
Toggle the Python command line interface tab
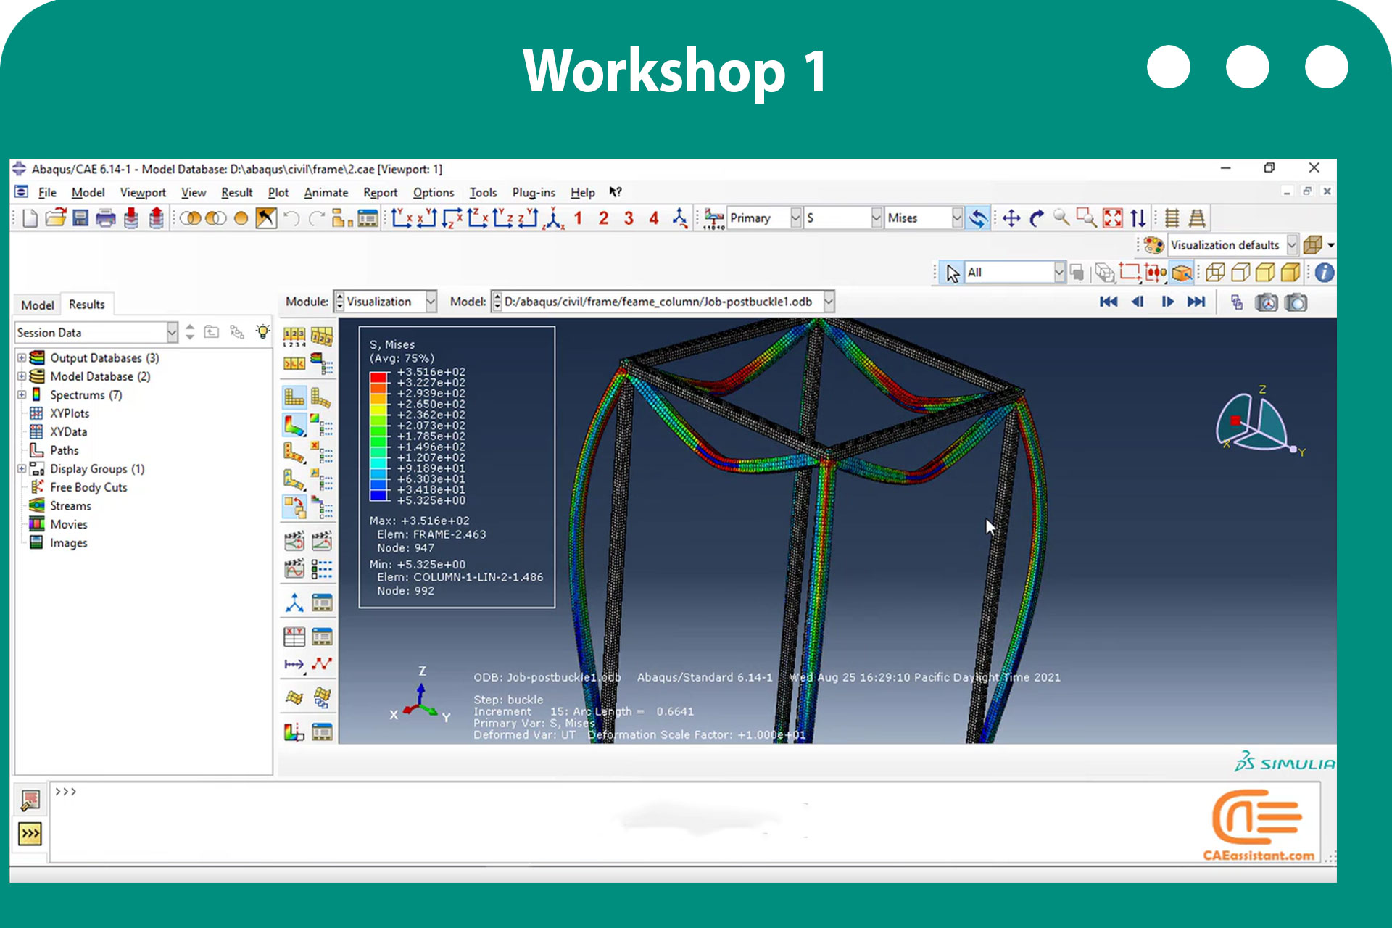(30, 834)
